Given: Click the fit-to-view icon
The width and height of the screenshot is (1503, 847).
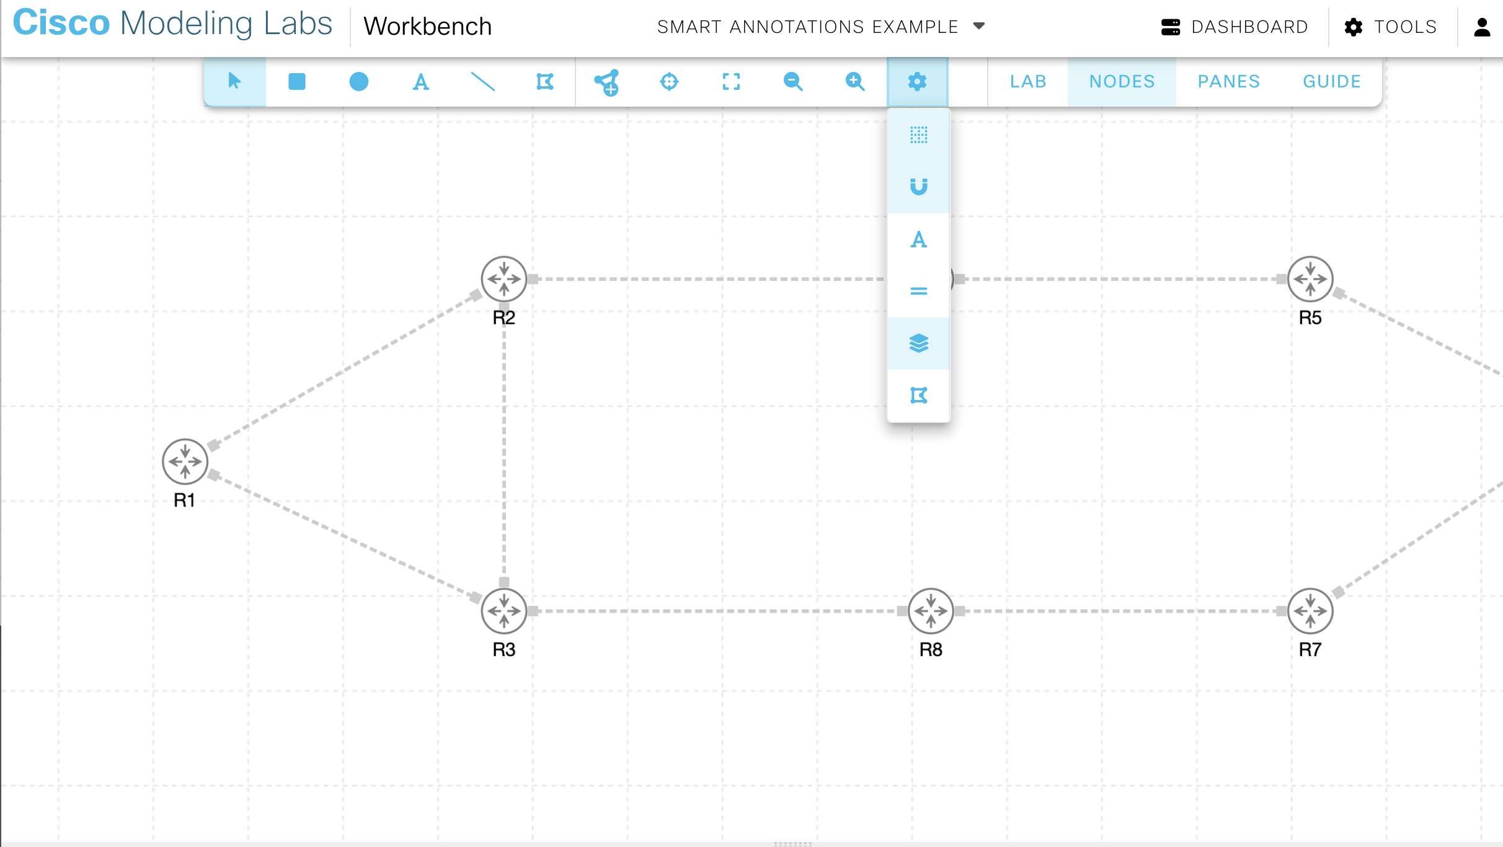Looking at the screenshot, I should click(732, 81).
